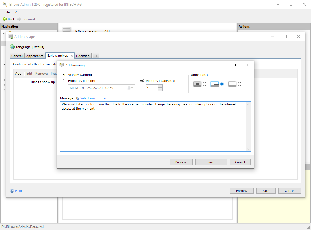
Task: Click the clipboard icon beside Select existing text
Action: 77,98
